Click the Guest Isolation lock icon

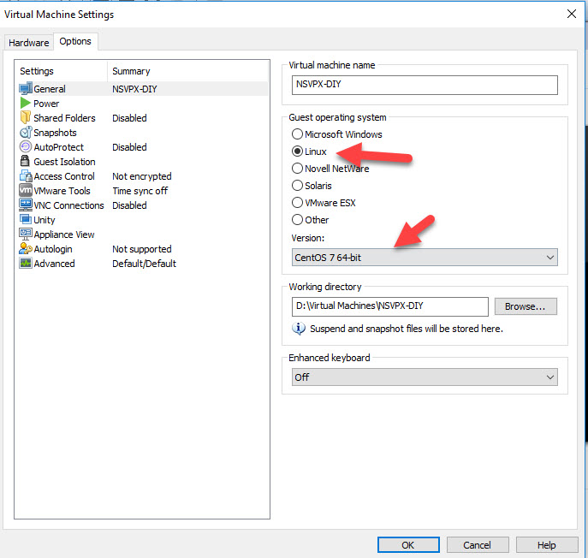(x=26, y=162)
